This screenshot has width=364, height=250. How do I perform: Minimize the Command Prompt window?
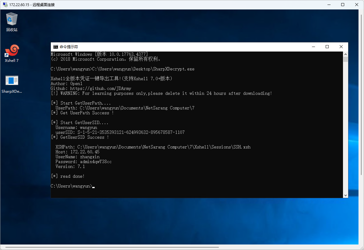[x=313, y=47]
